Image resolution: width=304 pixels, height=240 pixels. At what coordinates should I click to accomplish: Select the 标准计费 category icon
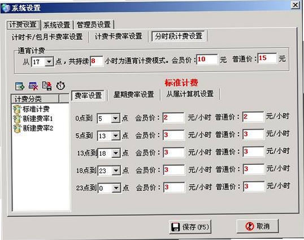[17, 109]
